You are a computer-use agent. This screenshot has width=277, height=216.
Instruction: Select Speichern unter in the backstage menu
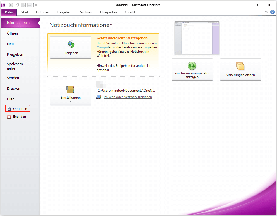15,66
